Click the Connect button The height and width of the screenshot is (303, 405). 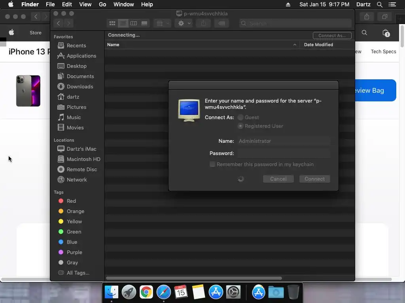point(314,179)
